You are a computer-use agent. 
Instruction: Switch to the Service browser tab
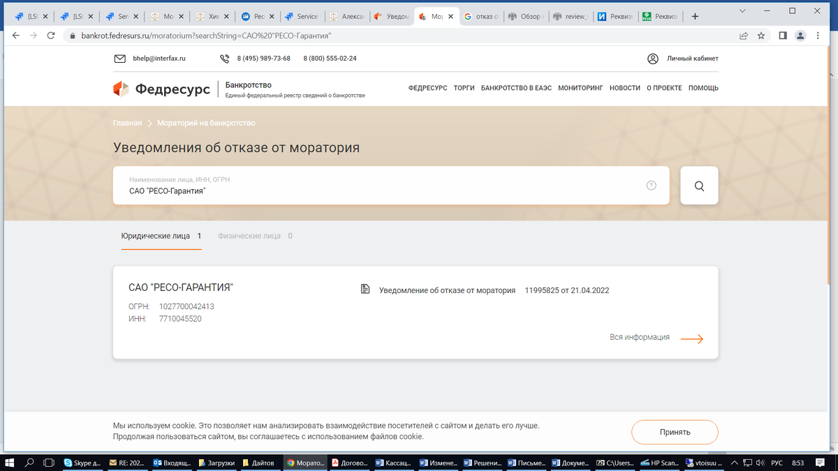[x=301, y=16]
